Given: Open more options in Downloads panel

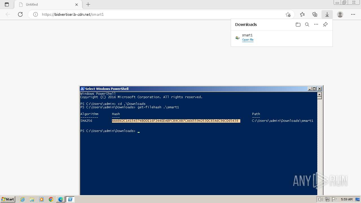Looking at the screenshot, I should click(316, 25).
